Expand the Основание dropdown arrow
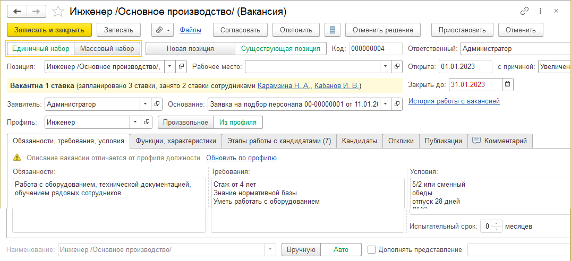571x261 pixels. (x=386, y=104)
